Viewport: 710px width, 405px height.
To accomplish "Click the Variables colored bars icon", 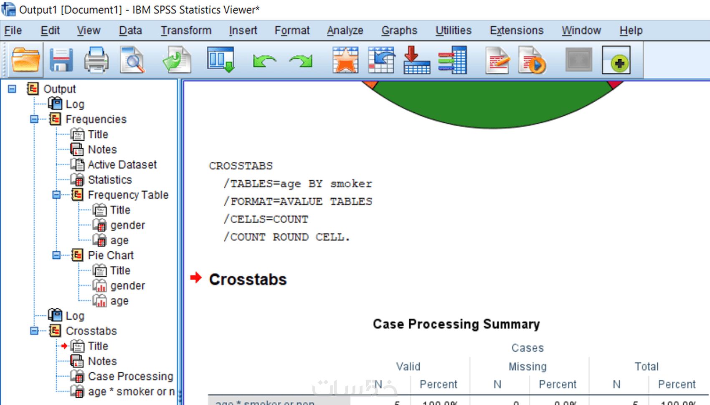I will [453, 61].
